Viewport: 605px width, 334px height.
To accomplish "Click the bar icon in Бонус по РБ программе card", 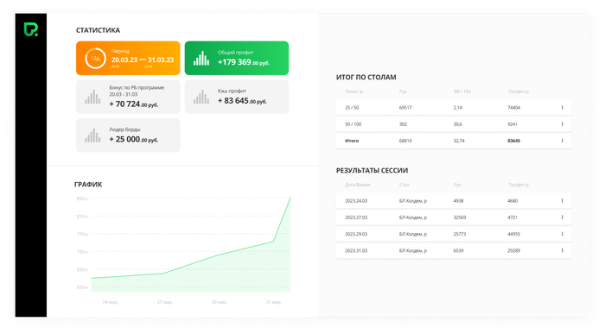I will pyautogui.click(x=92, y=97).
